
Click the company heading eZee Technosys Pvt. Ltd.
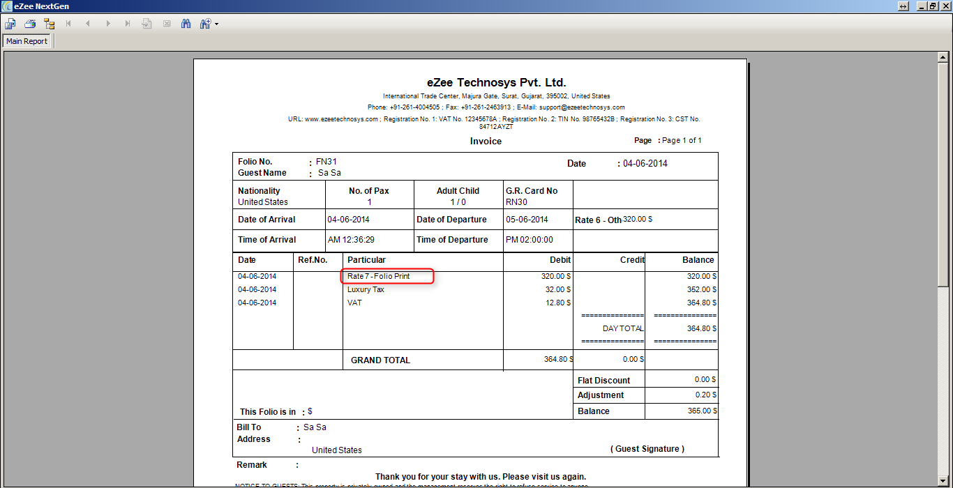[497, 82]
